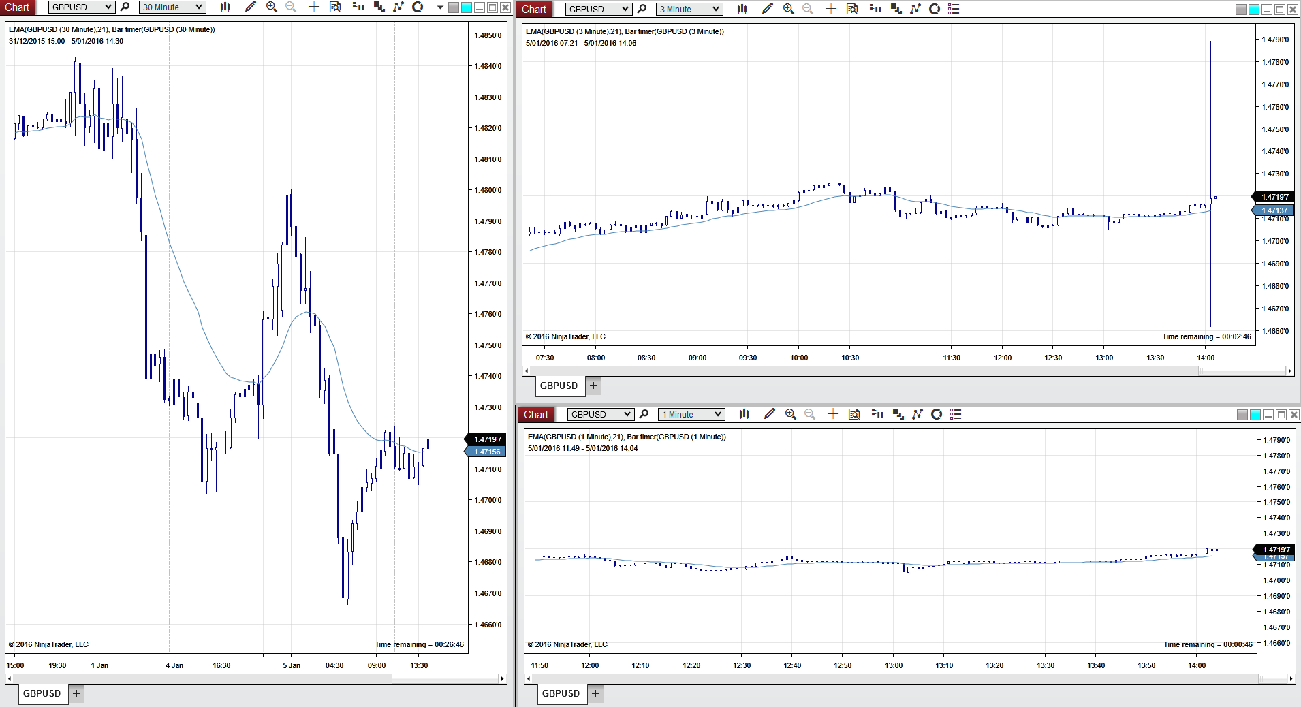Add new tab in 1 Minute window

595,693
